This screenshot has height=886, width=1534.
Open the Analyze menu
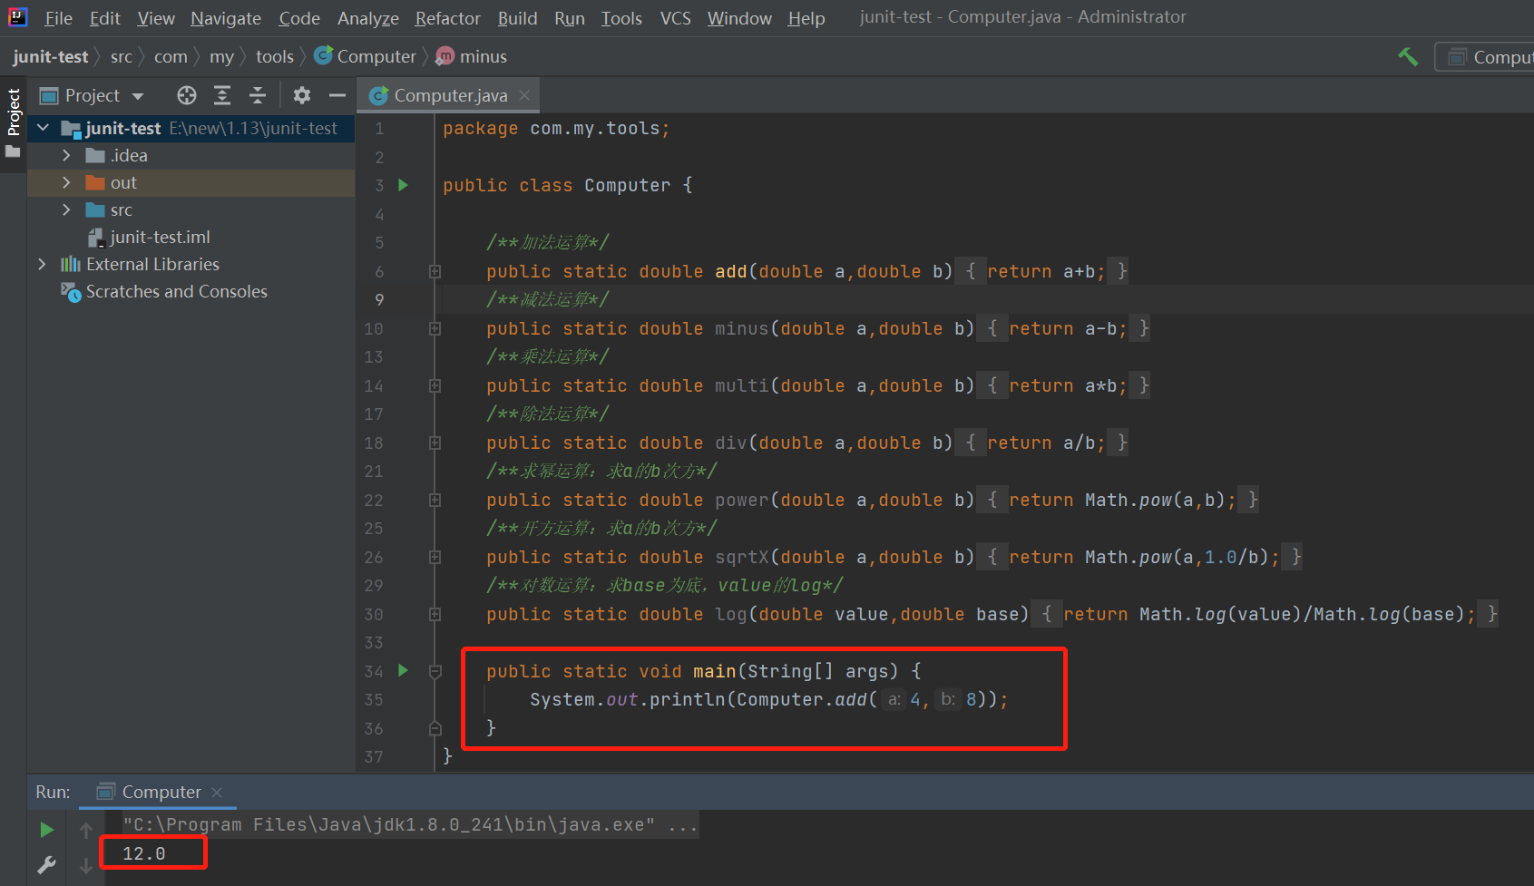coord(368,18)
